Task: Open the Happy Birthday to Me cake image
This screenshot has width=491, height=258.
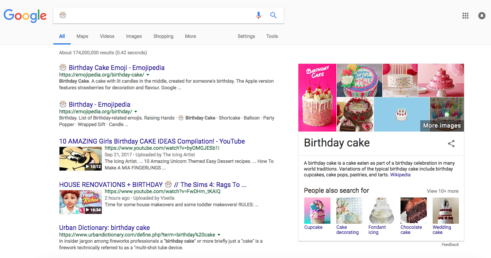Action: (359, 80)
